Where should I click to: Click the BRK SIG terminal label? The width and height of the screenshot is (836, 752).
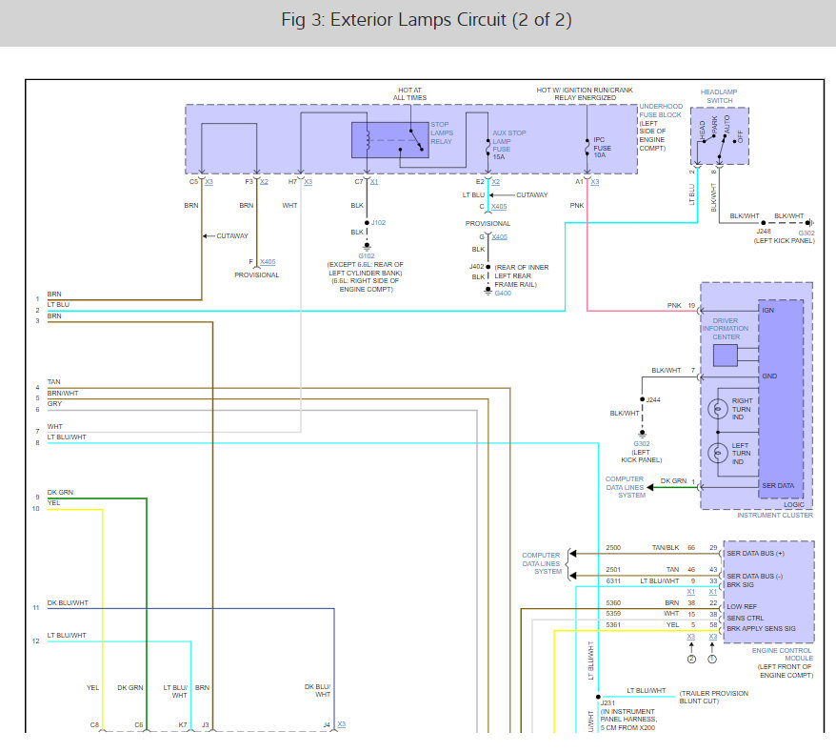pos(740,585)
